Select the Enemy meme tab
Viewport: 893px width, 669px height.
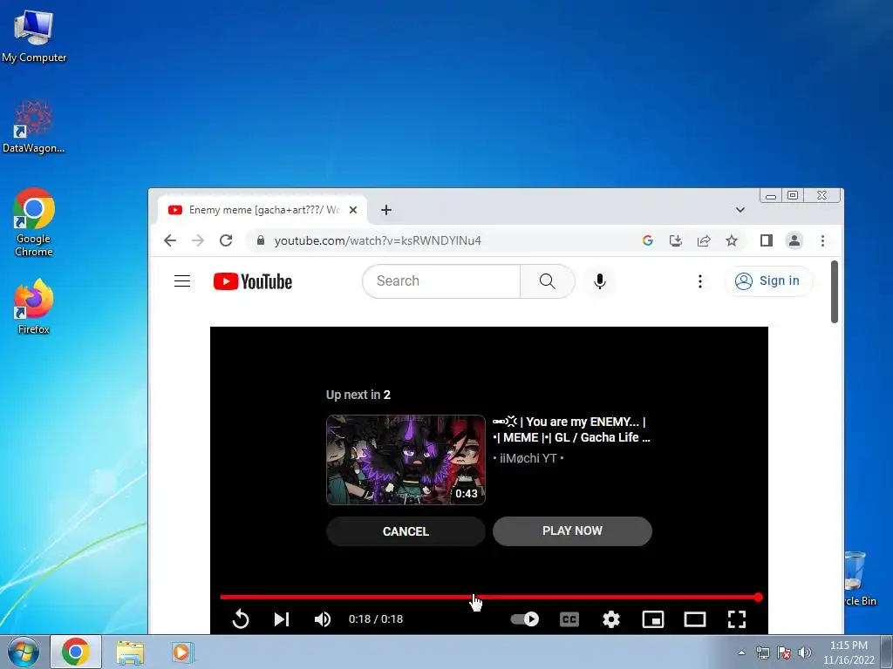tap(262, 210)
